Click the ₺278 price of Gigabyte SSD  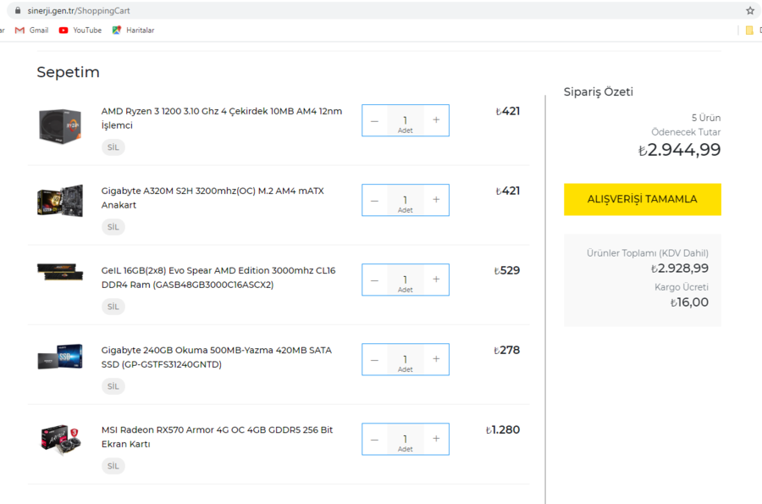pyautogui.click(x=507, y=351)
